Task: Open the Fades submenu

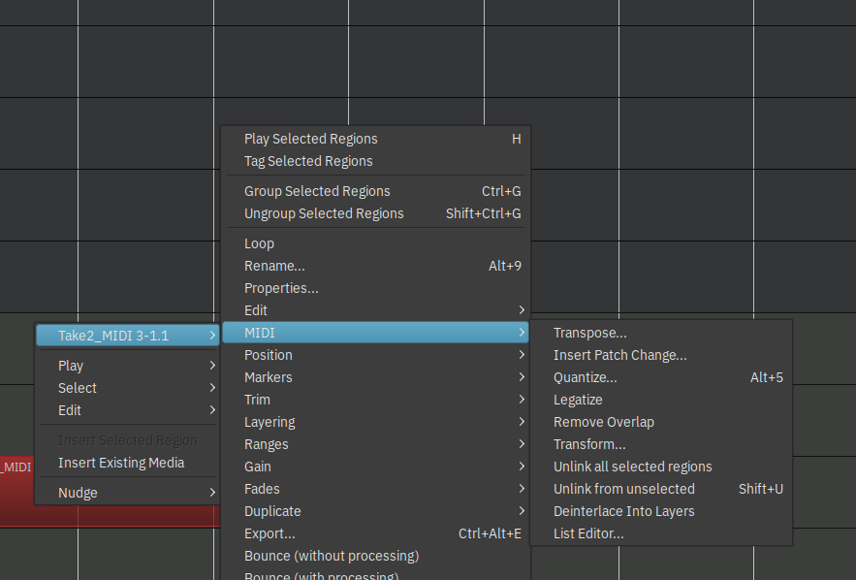Action: tap(262, 489)
